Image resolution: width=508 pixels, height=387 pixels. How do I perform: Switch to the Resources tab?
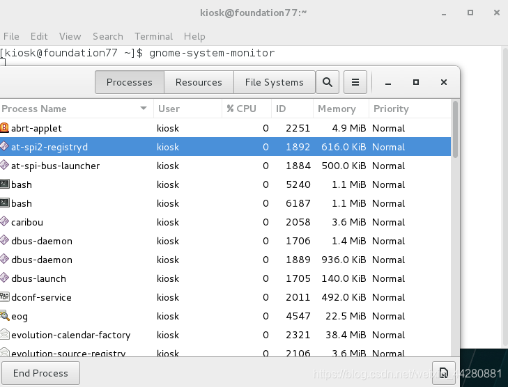click(199, 82)
